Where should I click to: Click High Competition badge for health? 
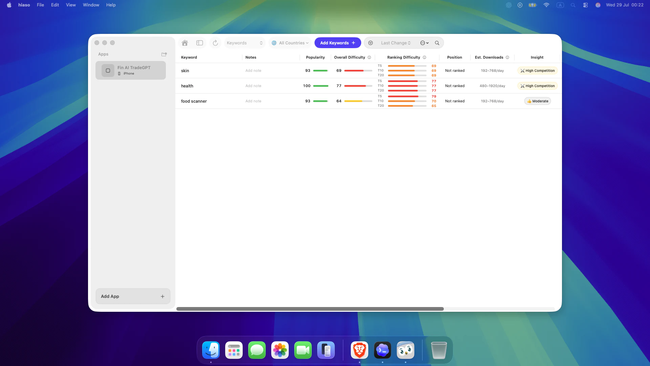(x=538, y=86)
